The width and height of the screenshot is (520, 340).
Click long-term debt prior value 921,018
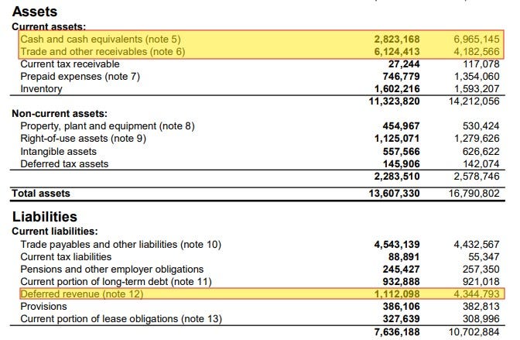tap(481, 282)
